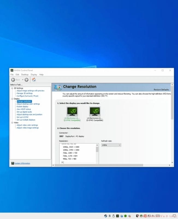Click the Forward arrow navigation button
Screen dimensions: 178x219
(x=26, y=80)
